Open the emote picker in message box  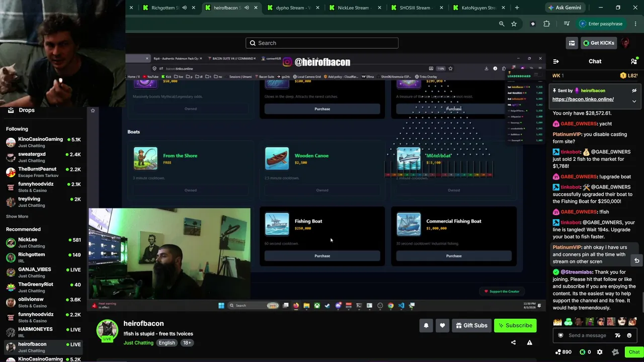point(629,335)
